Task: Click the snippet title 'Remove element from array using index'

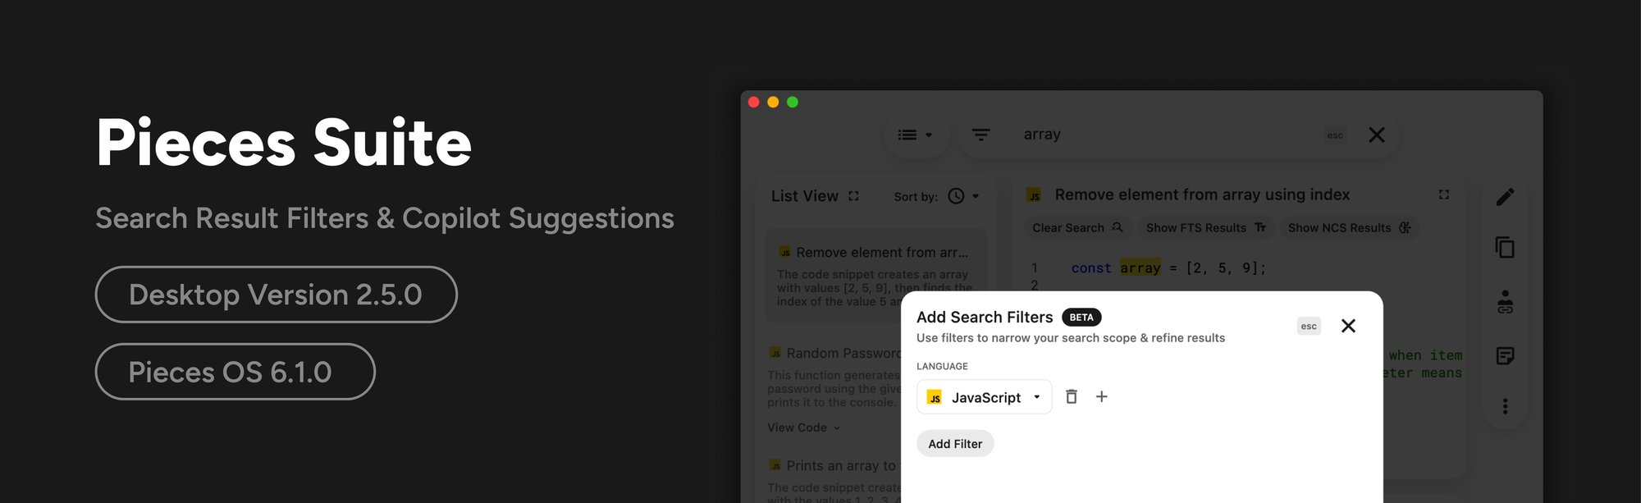Action: click(x=1202, y=195)
